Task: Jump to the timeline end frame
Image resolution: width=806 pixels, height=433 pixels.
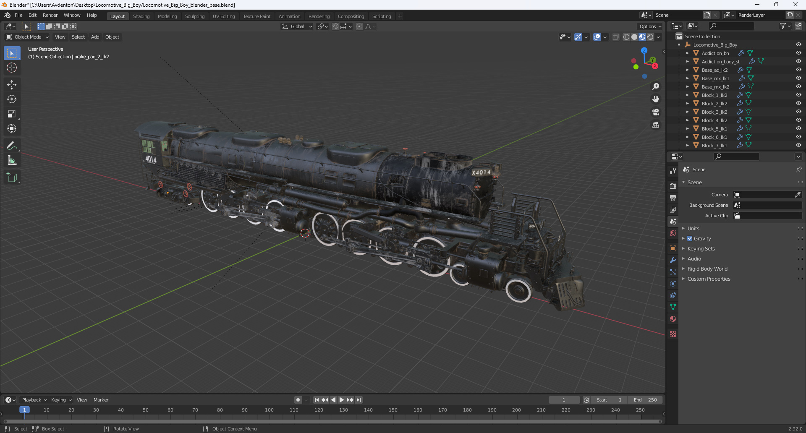Action: click(x=359, y=400)
